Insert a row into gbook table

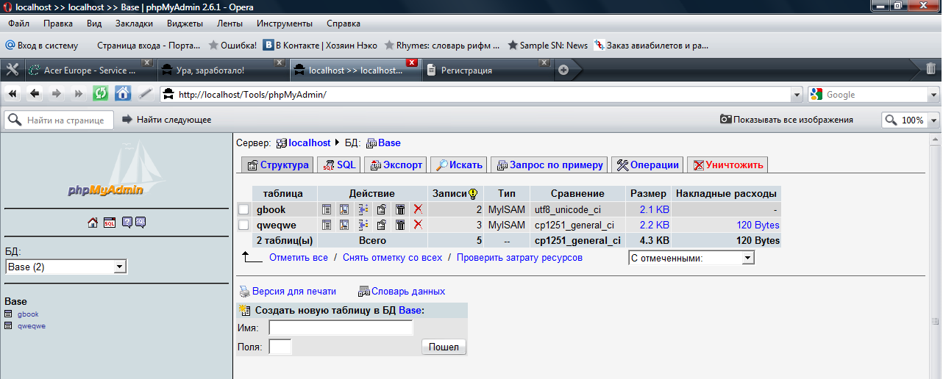tap(363, 209)
